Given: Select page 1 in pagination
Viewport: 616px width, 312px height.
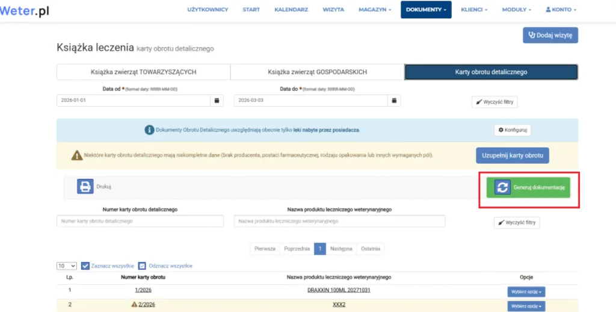Looking at the screenshot, I should (x=320, y=249).
